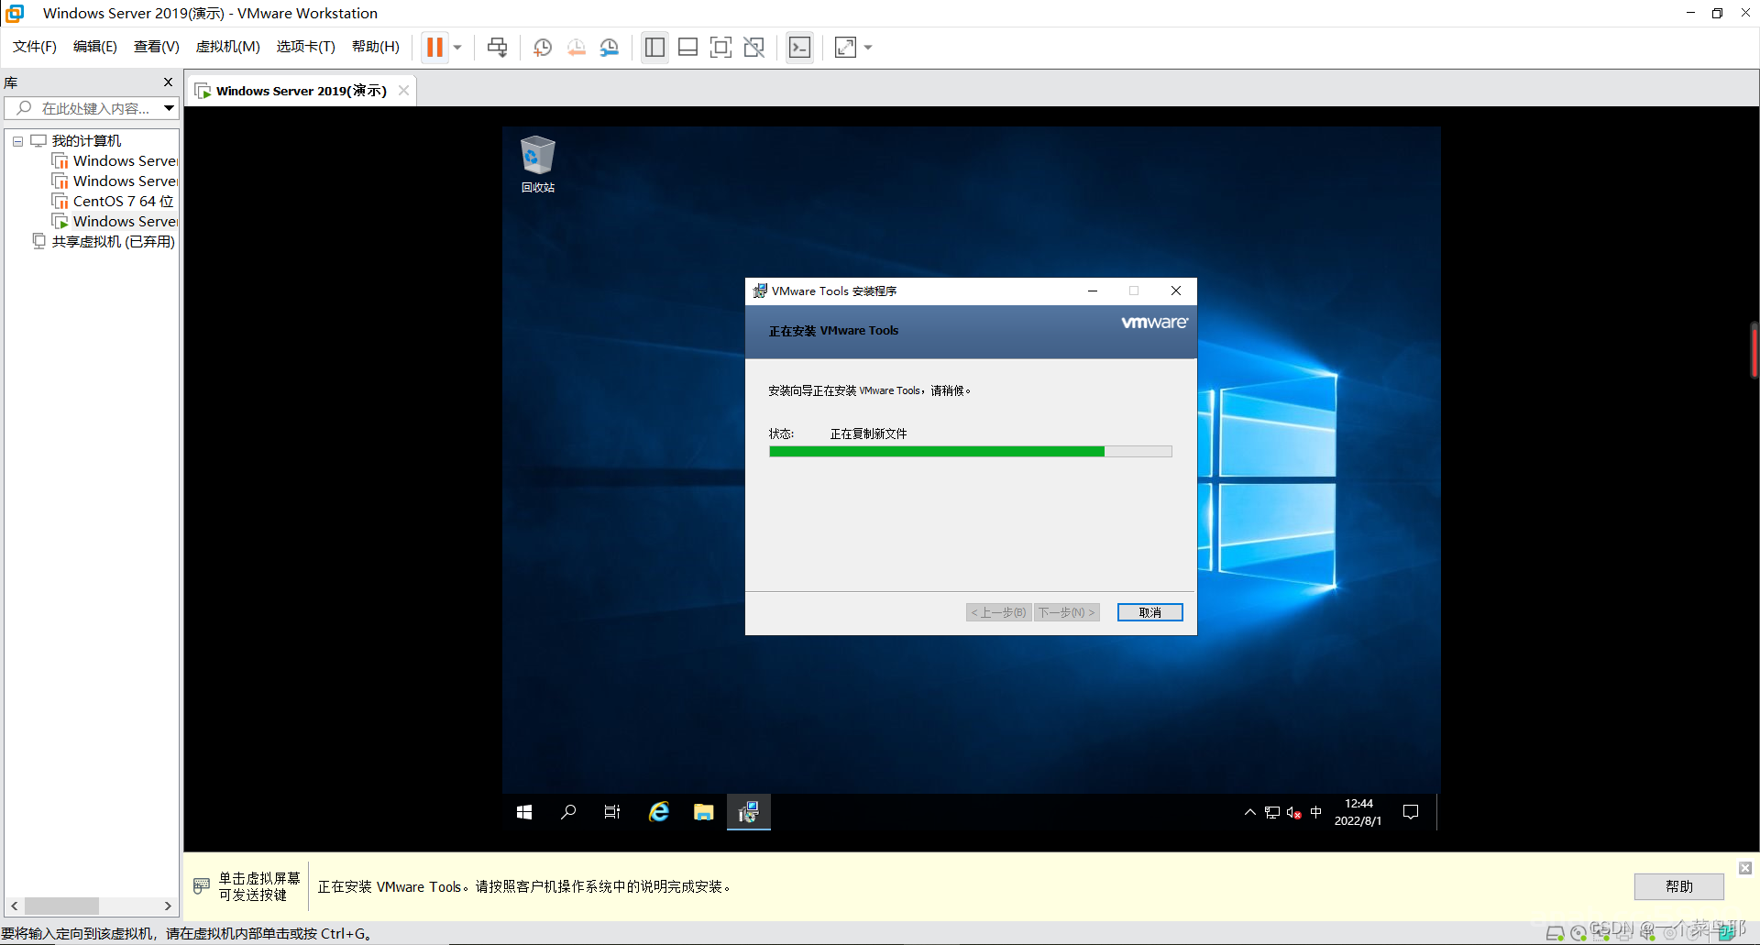Click the hard disk status bar icon
This screenshot has height=945, width=1760.
1555,933
